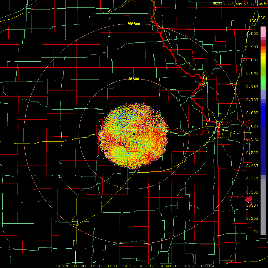Click the 100 NMI range ring label
268x268 pixels.
134,24
